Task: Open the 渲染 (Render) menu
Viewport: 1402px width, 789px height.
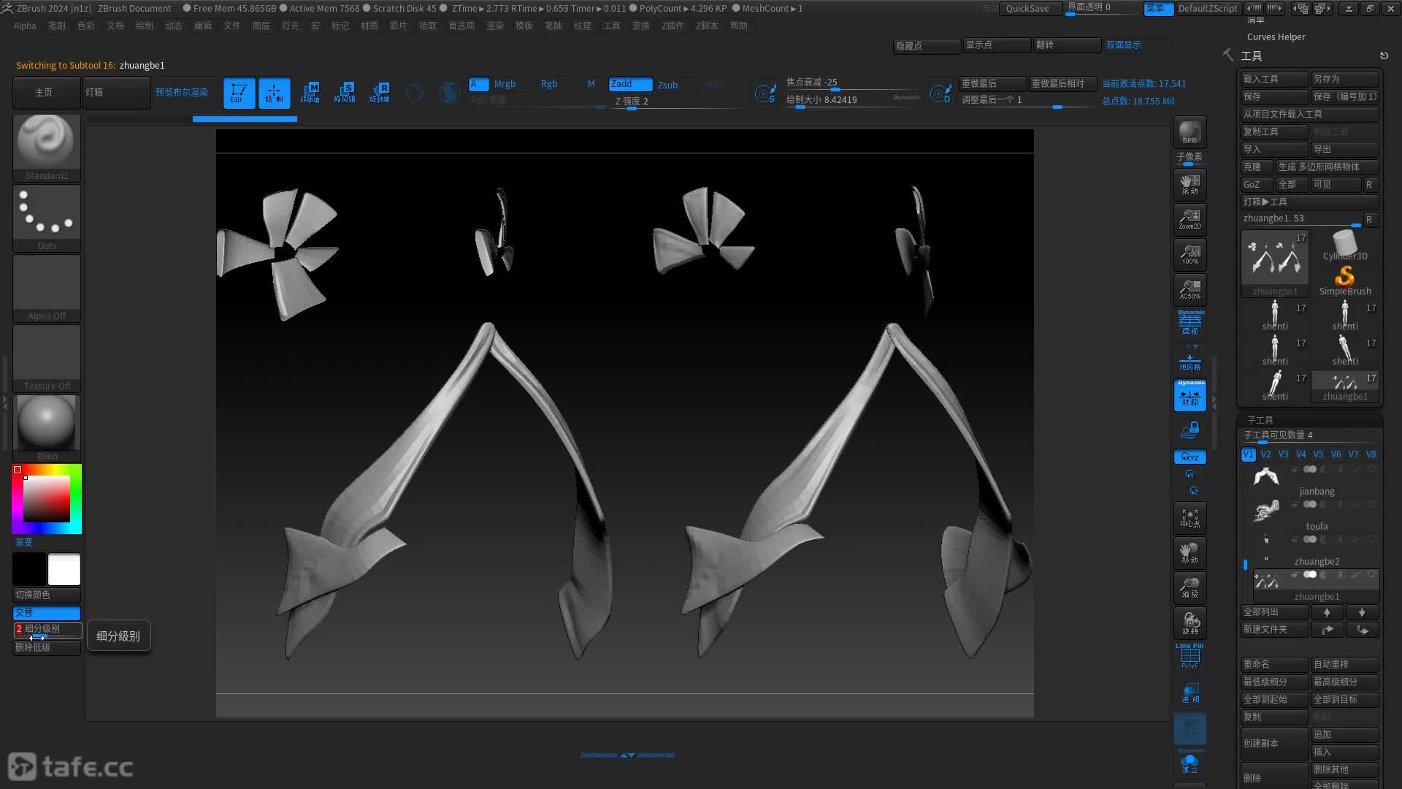Action: [495, 26]
